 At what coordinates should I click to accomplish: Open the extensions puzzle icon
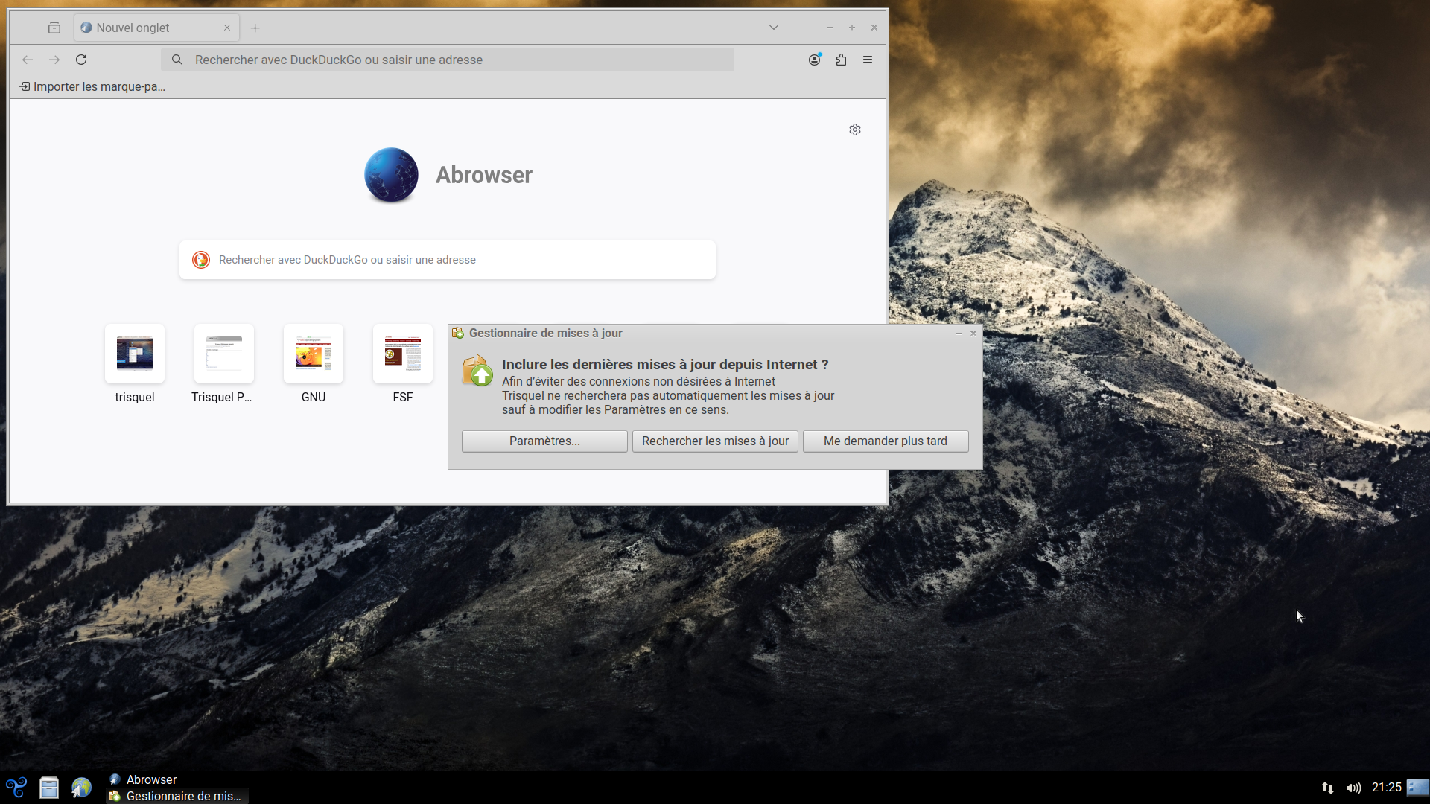click(x=841, y=60)
